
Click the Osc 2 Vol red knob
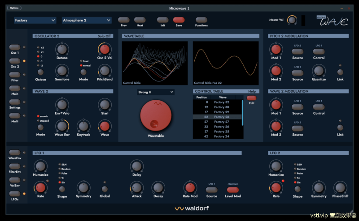105,49
